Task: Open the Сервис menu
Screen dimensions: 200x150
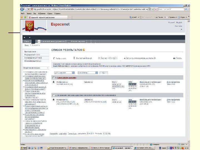Action: (50, 13)
